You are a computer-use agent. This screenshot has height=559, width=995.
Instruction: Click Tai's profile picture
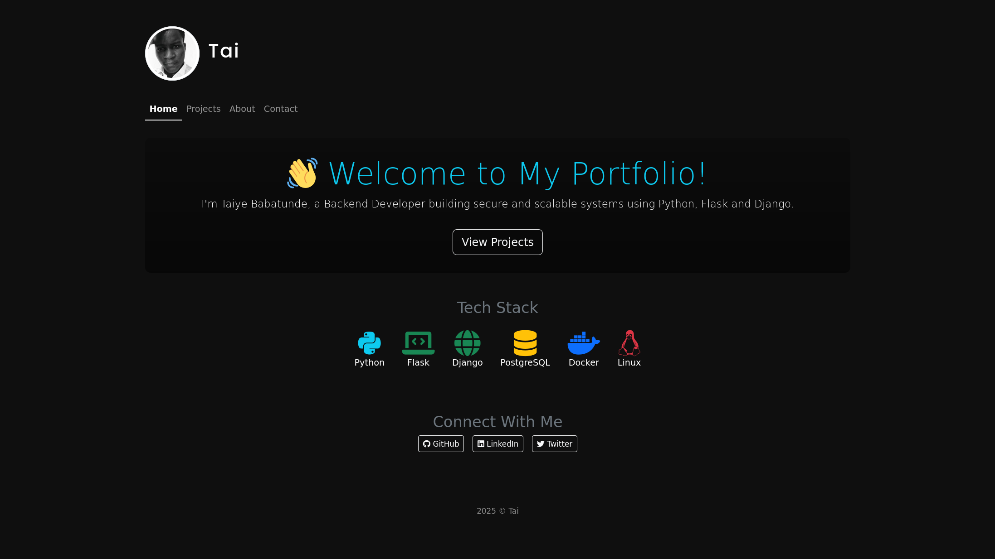[x=172, y=53]
